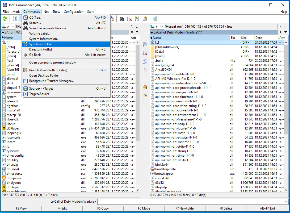Choose Synchronize Dirs... from Commands menu
Image resolution: width=290 pixels, height=213 pixels.
pyautogui.click(x=42, y=44)
